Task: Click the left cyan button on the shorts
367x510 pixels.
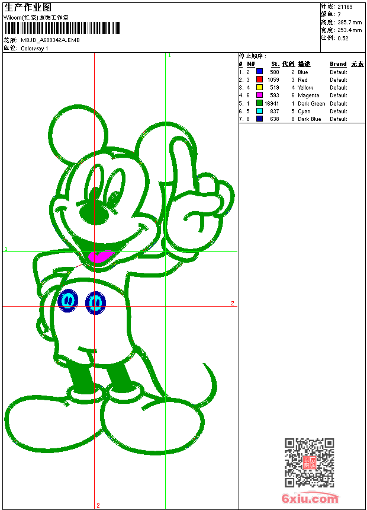Action: 68,300
